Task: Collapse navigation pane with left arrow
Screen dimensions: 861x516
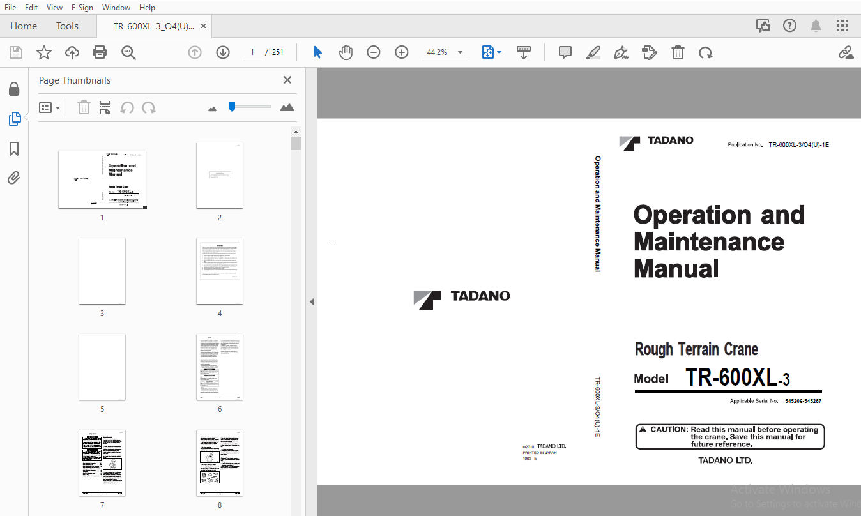Action: click(312, 301)
